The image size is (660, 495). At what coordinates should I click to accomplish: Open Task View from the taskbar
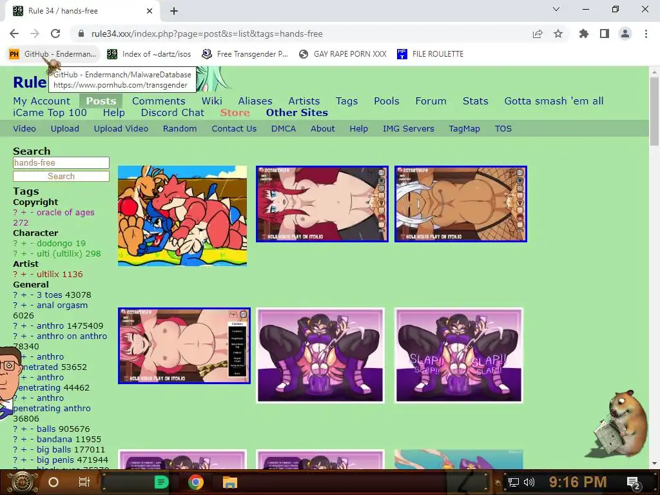pyautogui.click(x=84, y=482)
